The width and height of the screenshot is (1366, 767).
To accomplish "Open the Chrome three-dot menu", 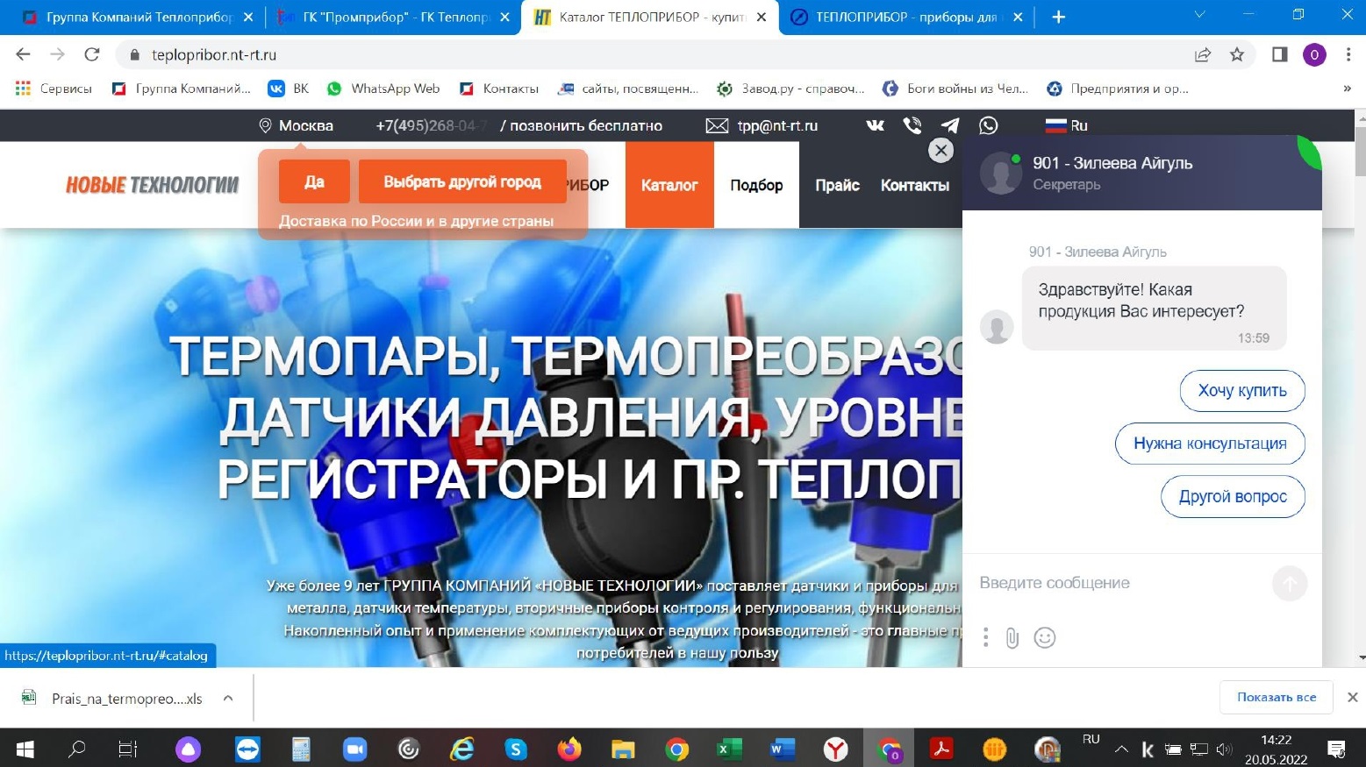I will [1348, 54].
